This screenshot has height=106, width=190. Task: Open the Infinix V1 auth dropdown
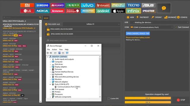click(x=92, y=24)
